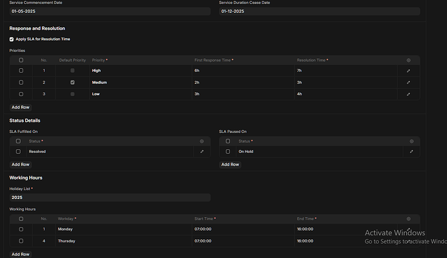
Task: Select the High priority row checkbox
Action: point(21,71)
